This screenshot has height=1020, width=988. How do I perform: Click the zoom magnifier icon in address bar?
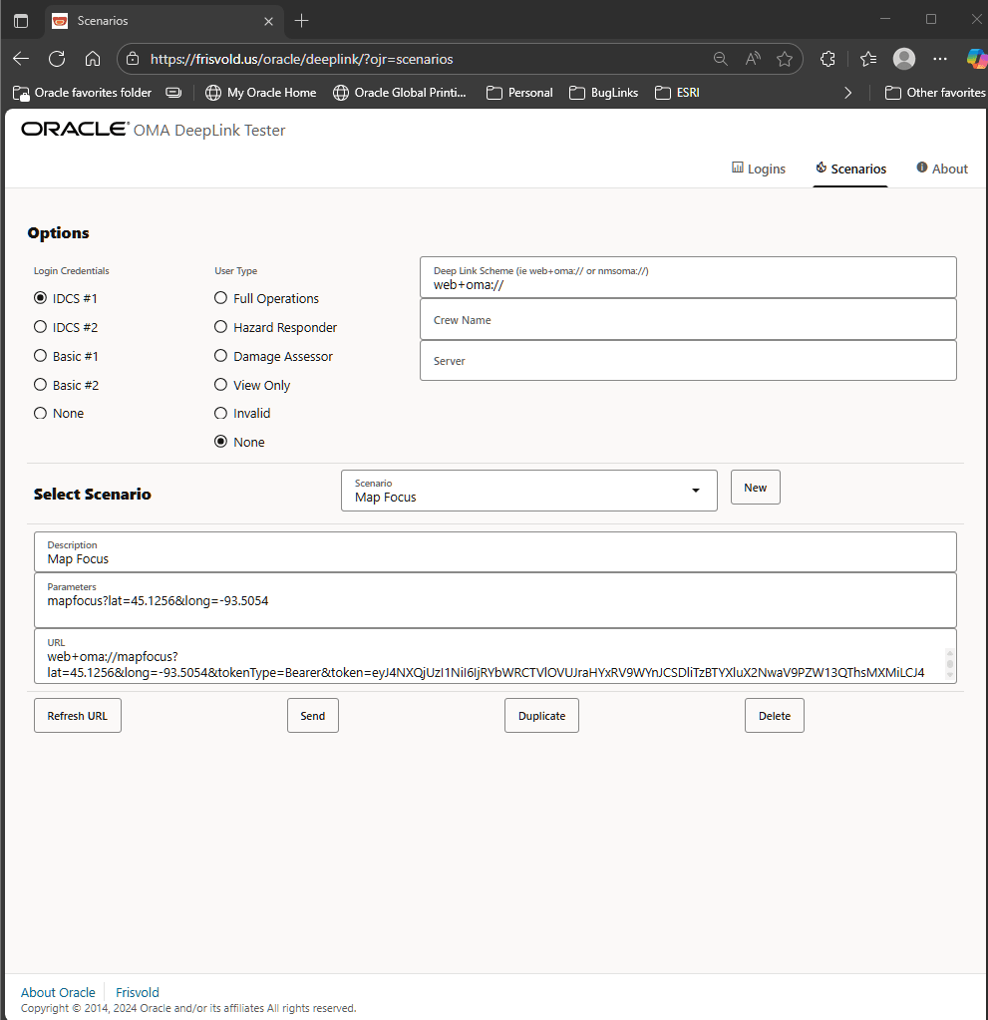tap(720, 59)
